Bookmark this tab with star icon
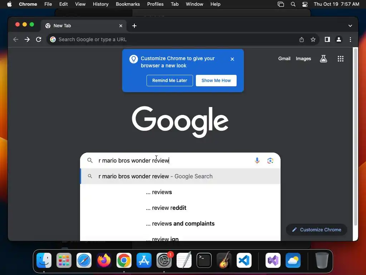The height and width of the screenshot is (275, 366). click(313, 39)
